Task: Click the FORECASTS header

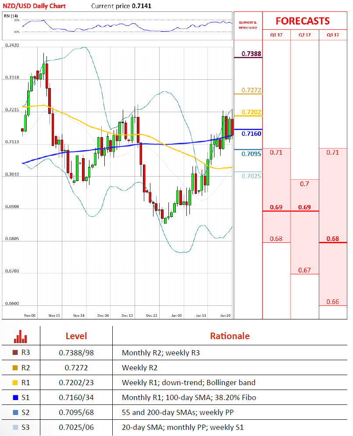Action: tap(303, 21)
